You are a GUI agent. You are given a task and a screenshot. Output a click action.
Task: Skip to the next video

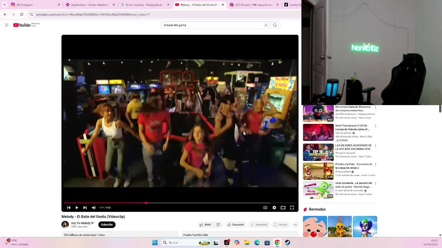85,208
